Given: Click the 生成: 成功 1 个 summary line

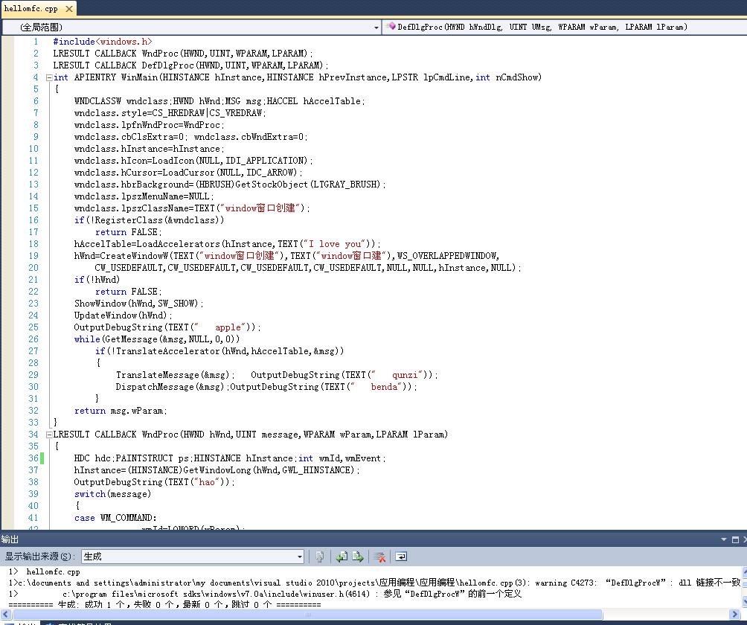Looking at the screenshot, I should [x=165, y=604].
